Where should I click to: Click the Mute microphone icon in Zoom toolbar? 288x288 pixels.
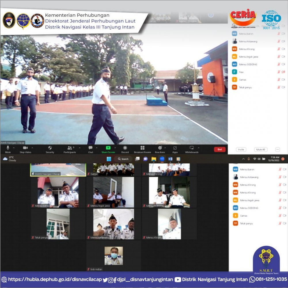click(x=8, y=148)
